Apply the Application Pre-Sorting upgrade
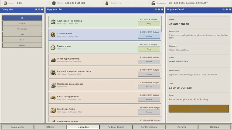Screen dimensions: 232x130 click(x=149, y=24)
